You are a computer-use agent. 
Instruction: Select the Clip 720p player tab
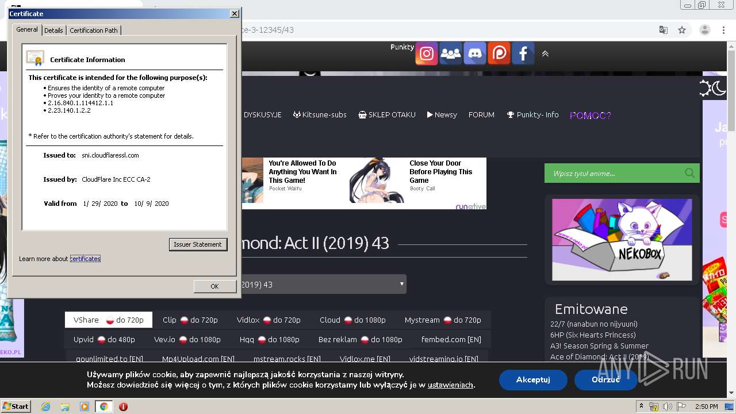[x=190, y=320]
